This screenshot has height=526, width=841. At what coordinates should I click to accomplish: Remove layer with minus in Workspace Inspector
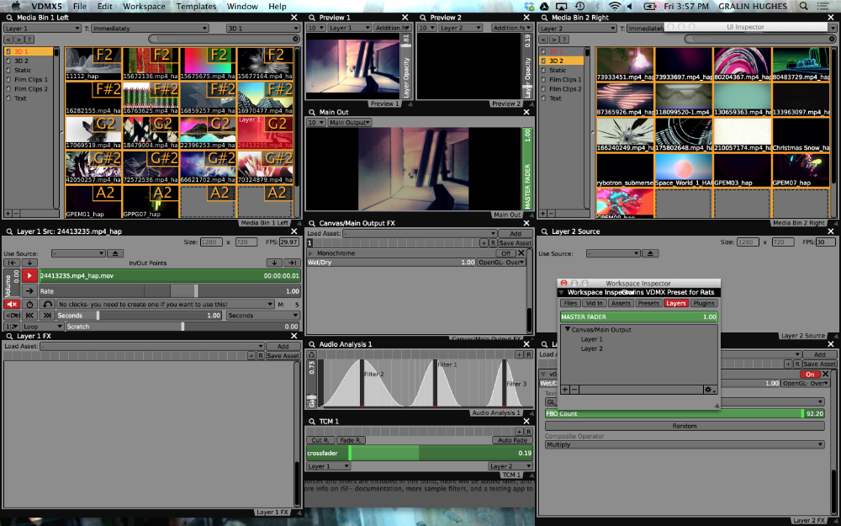pyautogui.click(x=574, y=390)
